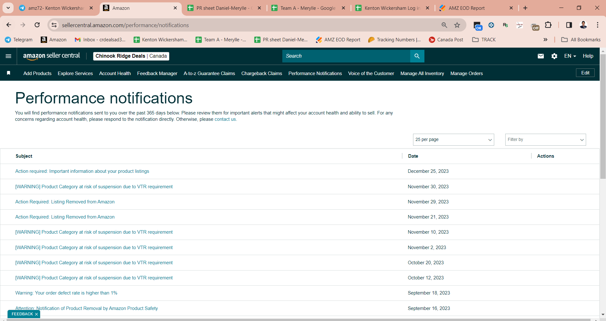Open a new browser tab
606x321 pixels.
pyautogui.click(x=525, y=8)
